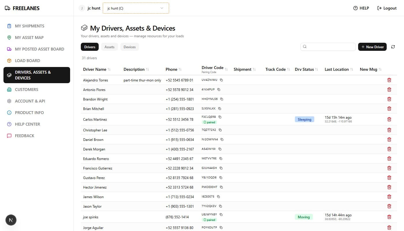Click box icon beside page title

pos(84,28)
